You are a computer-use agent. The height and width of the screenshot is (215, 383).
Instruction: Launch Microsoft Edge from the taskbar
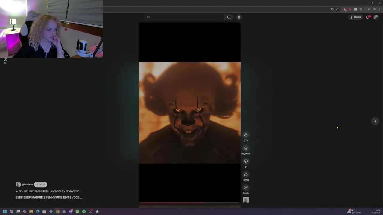click(x=38, y=211)
